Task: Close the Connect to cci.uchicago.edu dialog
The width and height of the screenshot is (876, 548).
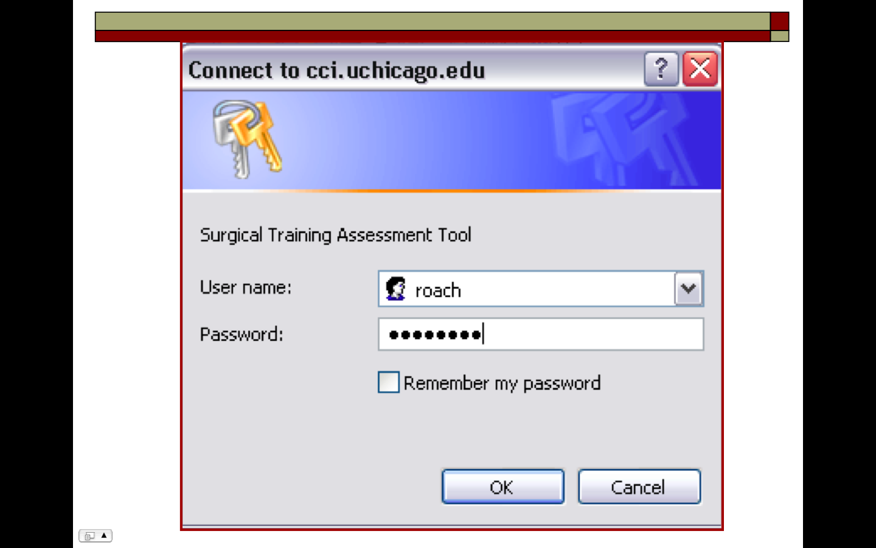Action: (700, 69)
